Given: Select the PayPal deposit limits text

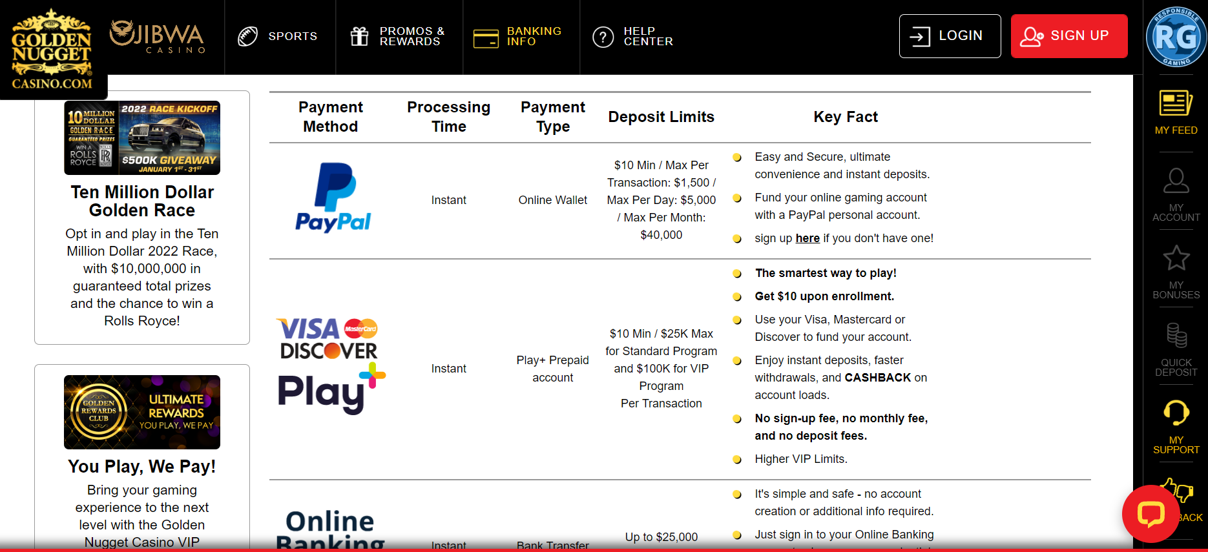Looking at the screenshot, I should (x=661, y=200).
